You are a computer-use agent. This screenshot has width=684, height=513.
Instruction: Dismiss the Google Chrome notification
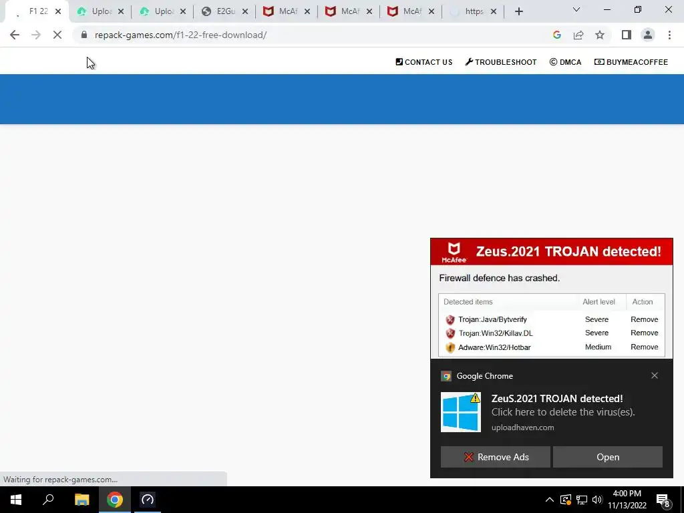[655, 375]
